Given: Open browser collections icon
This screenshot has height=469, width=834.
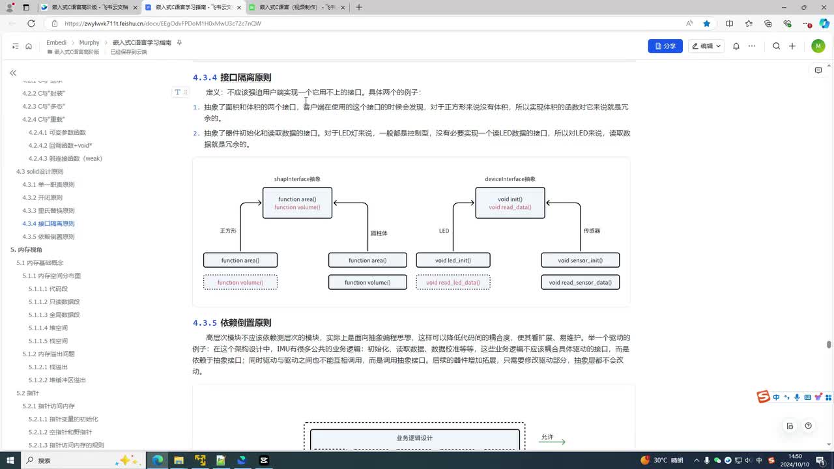Looking at the screenshot, I should (x=768, y=23).
